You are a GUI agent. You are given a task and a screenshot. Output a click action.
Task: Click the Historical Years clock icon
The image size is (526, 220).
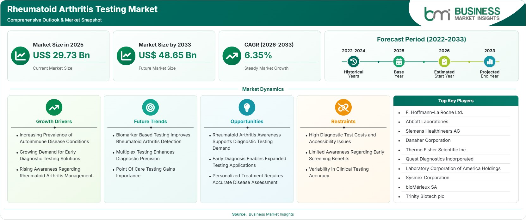click(354, 62)
